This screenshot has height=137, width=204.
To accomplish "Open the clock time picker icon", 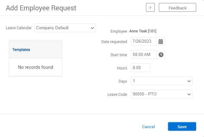I will (x=161, y=55).
